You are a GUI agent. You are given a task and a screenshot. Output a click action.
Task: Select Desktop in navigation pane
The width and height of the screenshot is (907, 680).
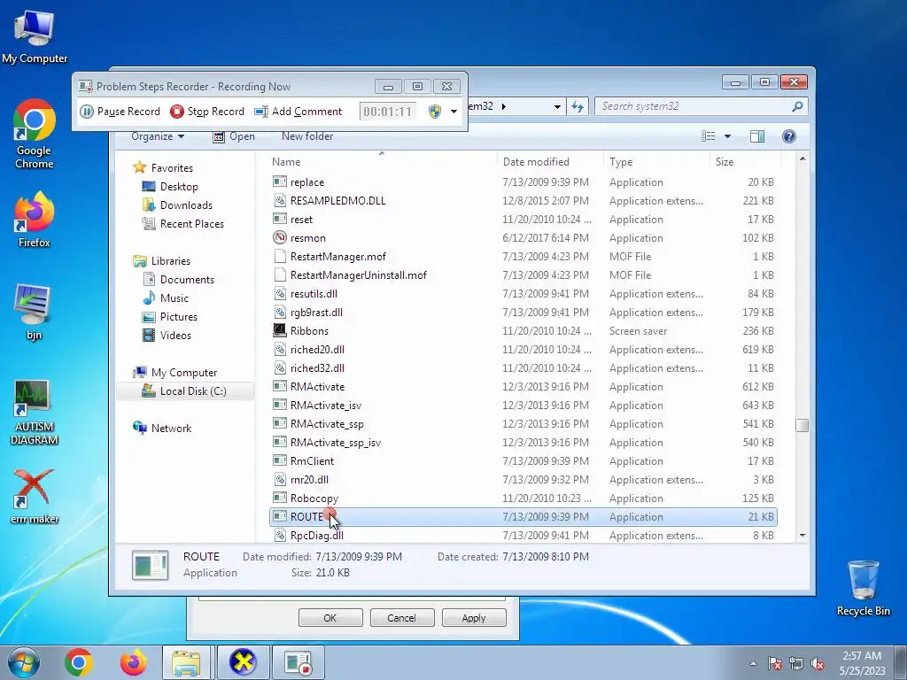(170, 187)
